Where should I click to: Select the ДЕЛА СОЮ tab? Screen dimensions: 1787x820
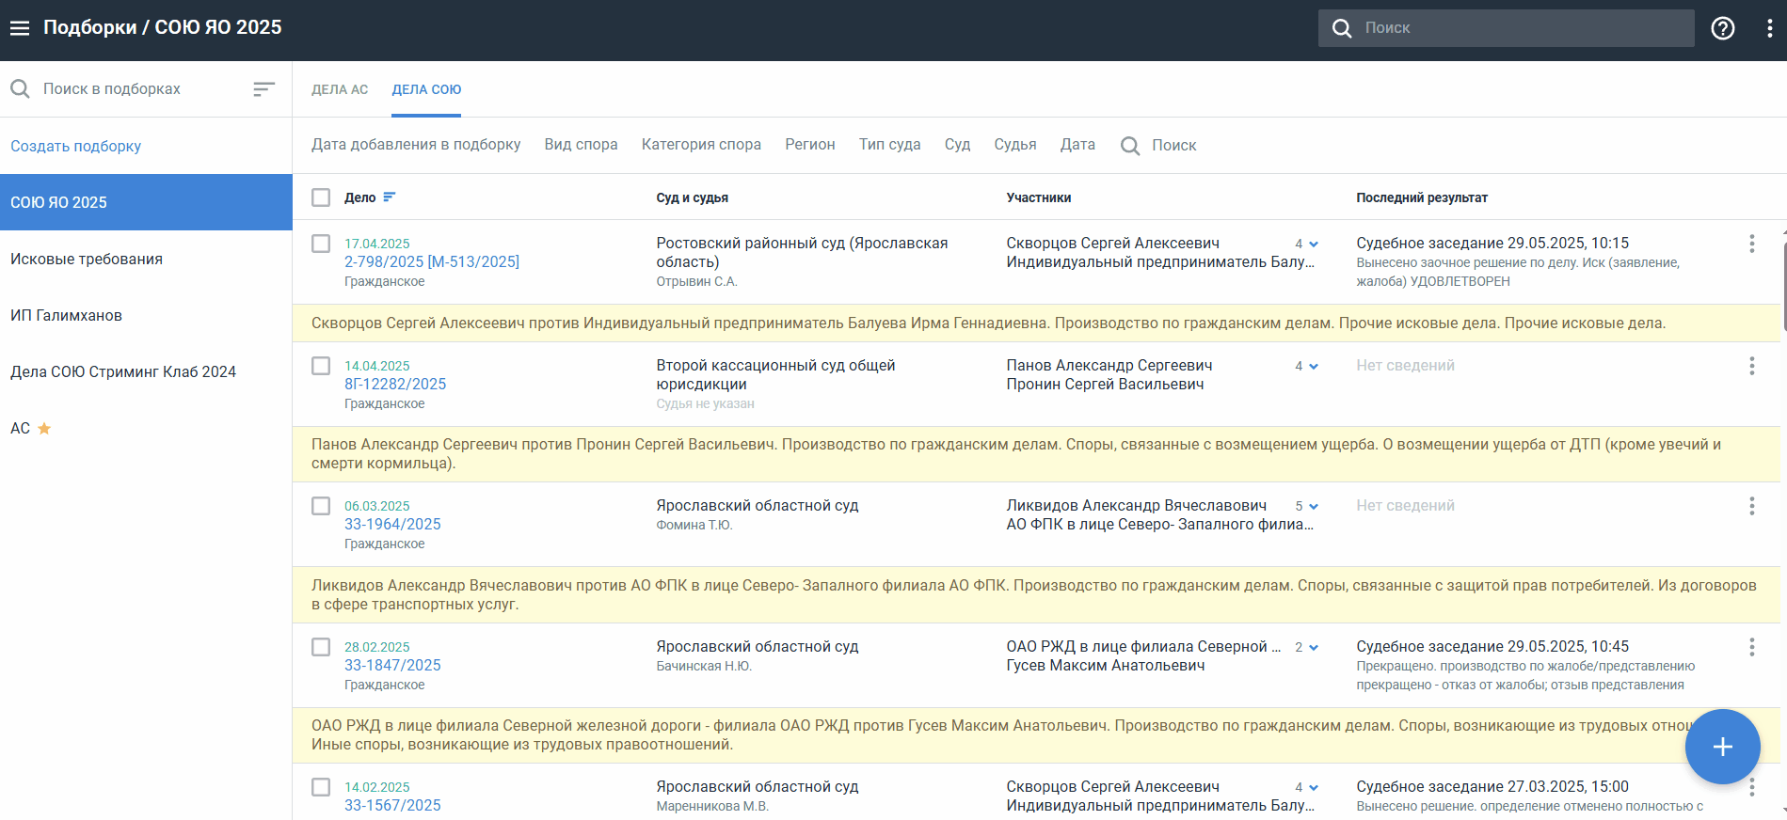(x=426, y=89)
